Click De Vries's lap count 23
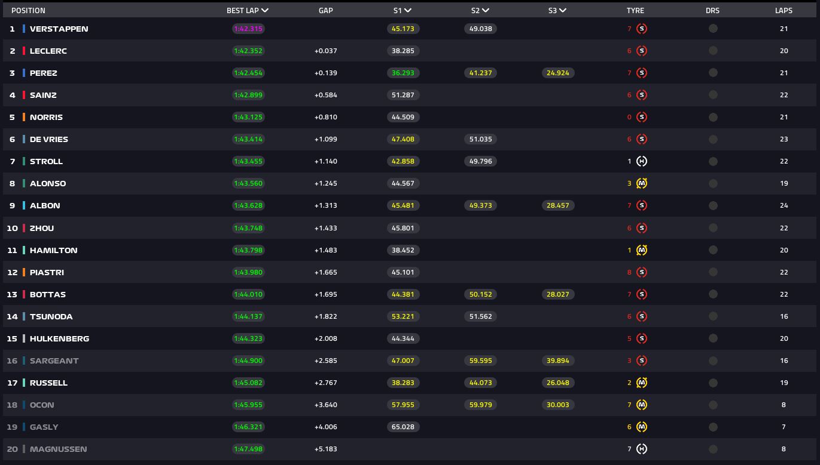This screenshot has width=820, height=465. (784, 139)
